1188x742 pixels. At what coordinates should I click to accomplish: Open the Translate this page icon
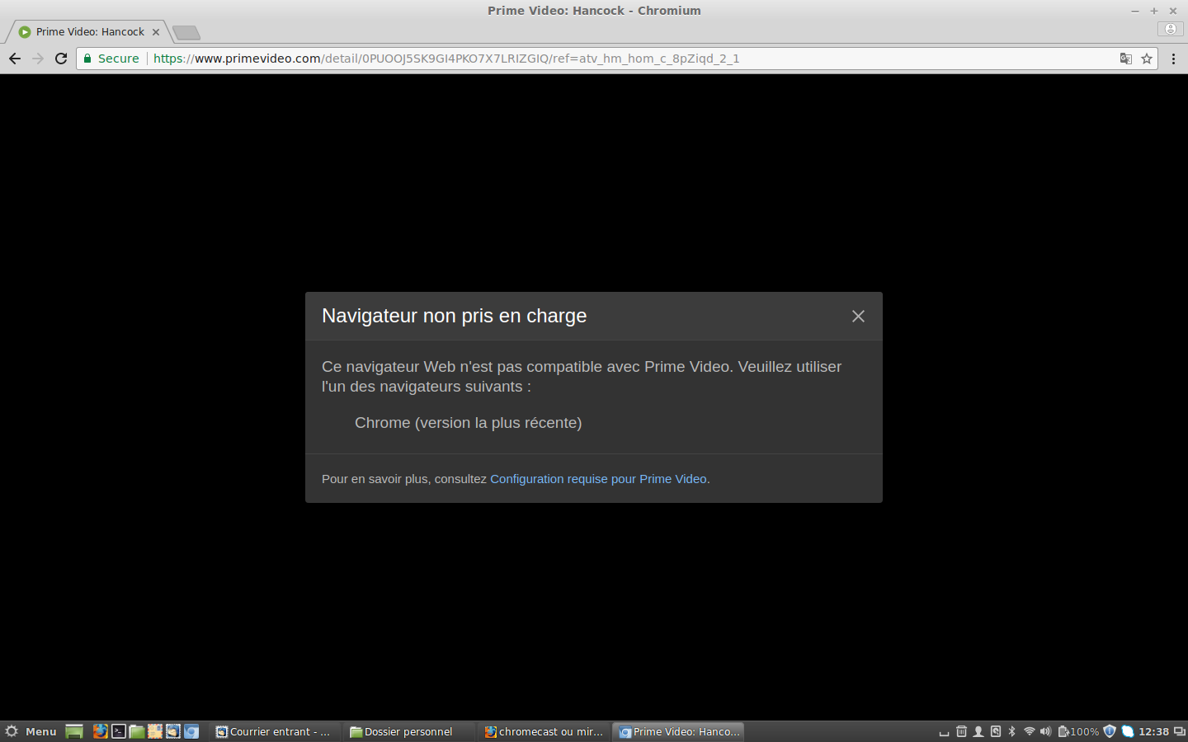tap(1125, 59)
